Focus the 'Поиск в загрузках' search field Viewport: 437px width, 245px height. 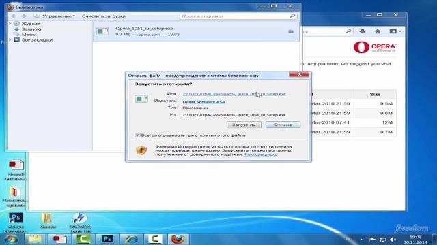(234, 16)
